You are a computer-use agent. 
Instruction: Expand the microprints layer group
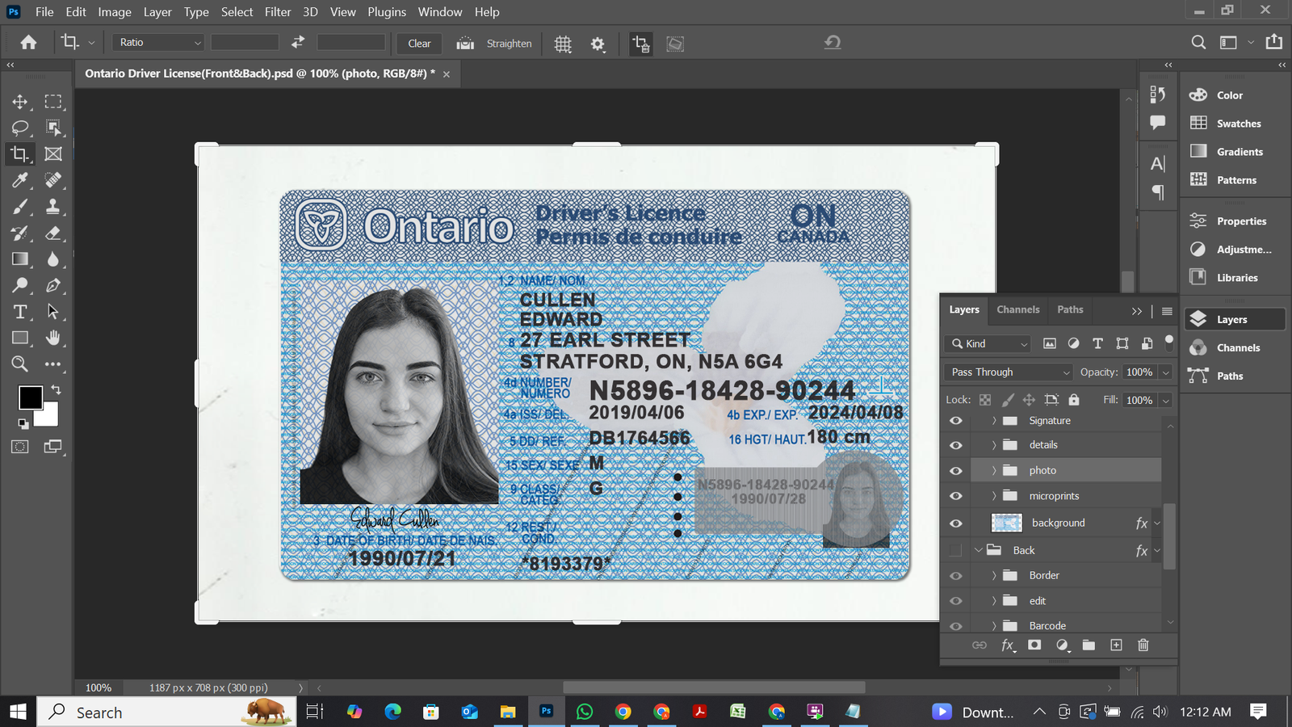pyautogui.click(x=994, y=496)
